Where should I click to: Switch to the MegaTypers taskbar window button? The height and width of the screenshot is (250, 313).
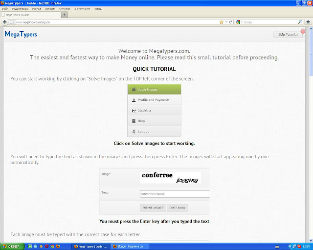[91, 247]
